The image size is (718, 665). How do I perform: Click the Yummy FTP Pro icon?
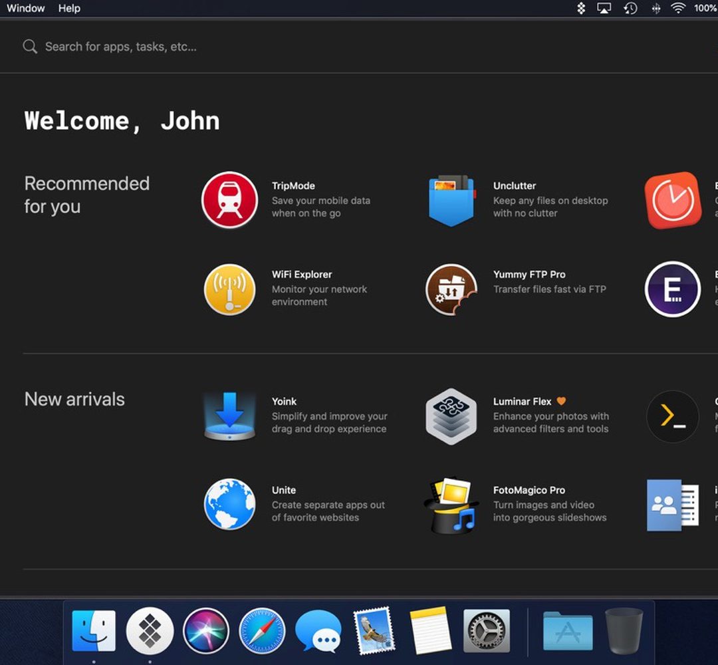pyautogui.click(x=451, y=289)
